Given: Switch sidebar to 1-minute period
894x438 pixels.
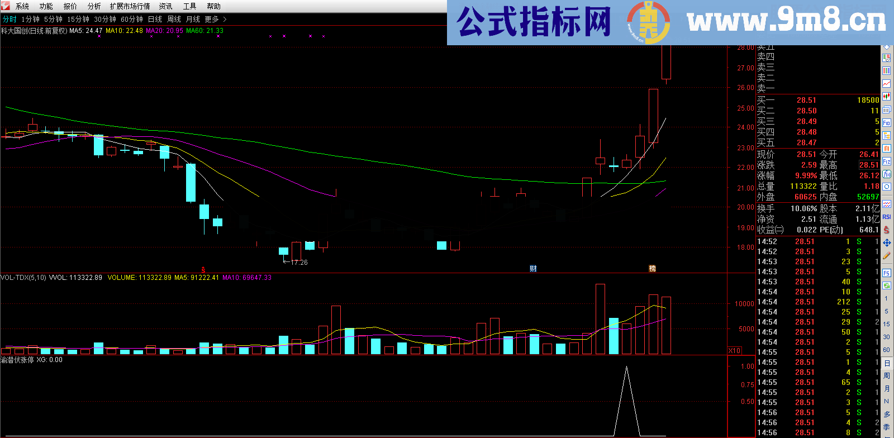Looking at the screenshot, I should 887,298.
